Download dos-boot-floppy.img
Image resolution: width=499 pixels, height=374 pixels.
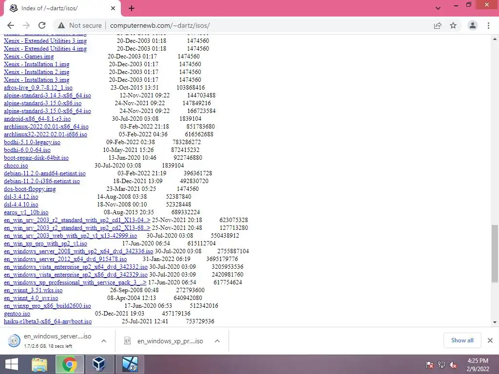coord(30,189)
